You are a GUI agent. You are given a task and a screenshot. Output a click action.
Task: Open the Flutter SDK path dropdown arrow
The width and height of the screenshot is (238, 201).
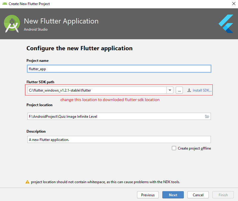[x=170, y=90]
